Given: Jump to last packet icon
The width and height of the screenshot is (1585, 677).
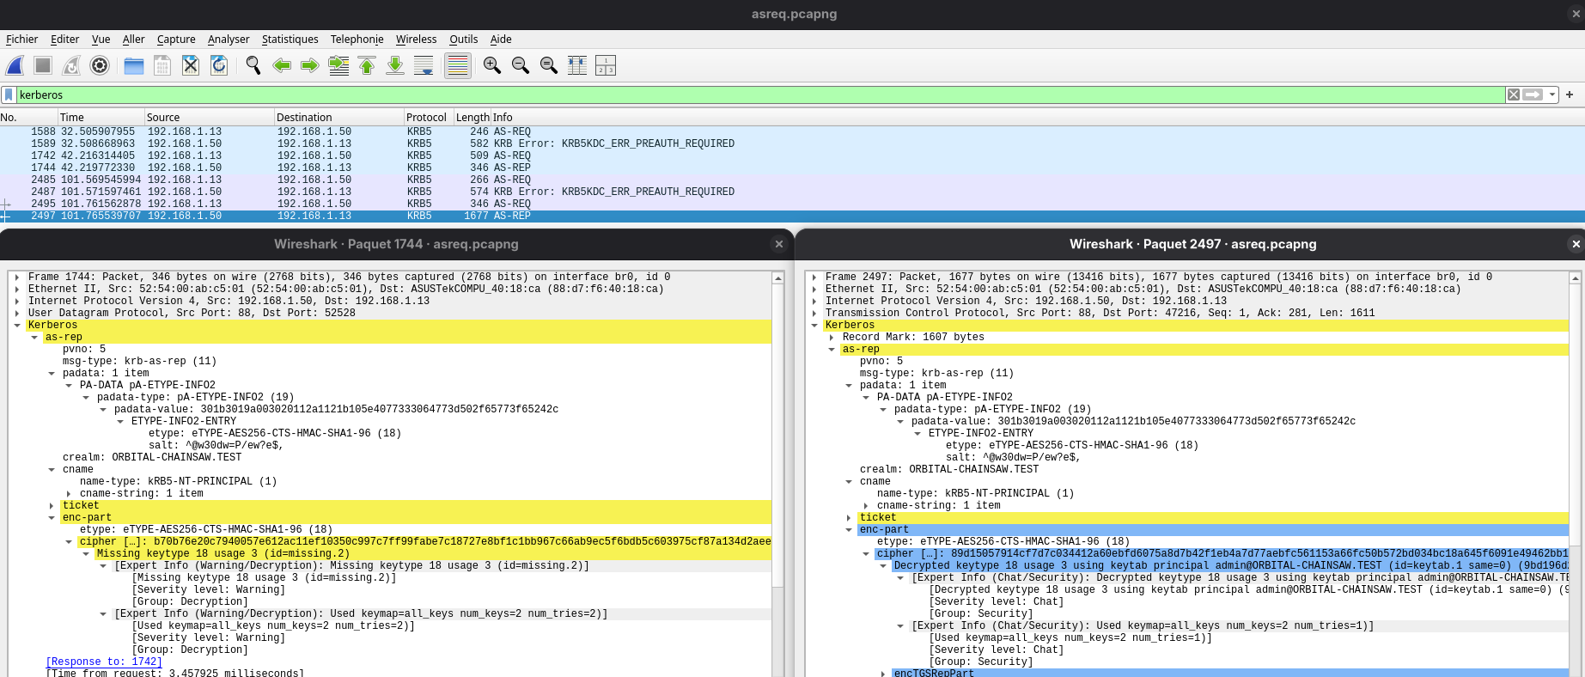Looking at the screenshot, I should point(395,65).
